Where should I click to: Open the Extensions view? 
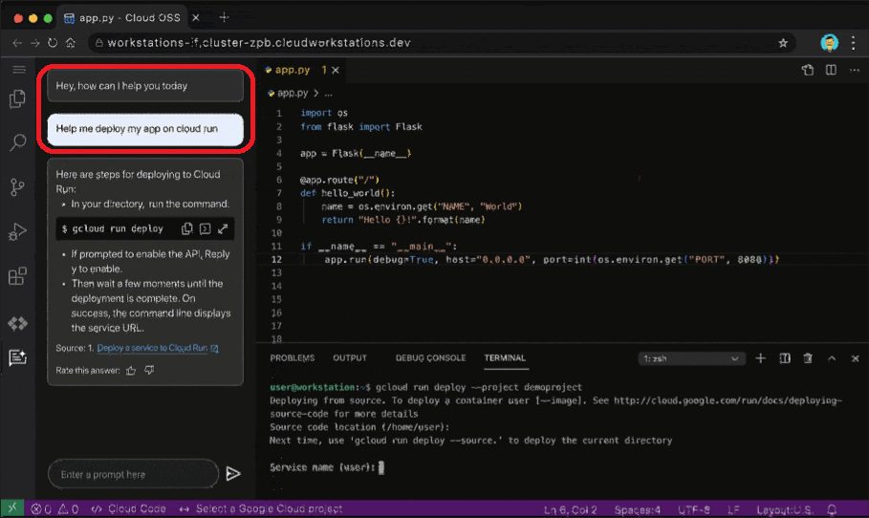tap(17, 276)
